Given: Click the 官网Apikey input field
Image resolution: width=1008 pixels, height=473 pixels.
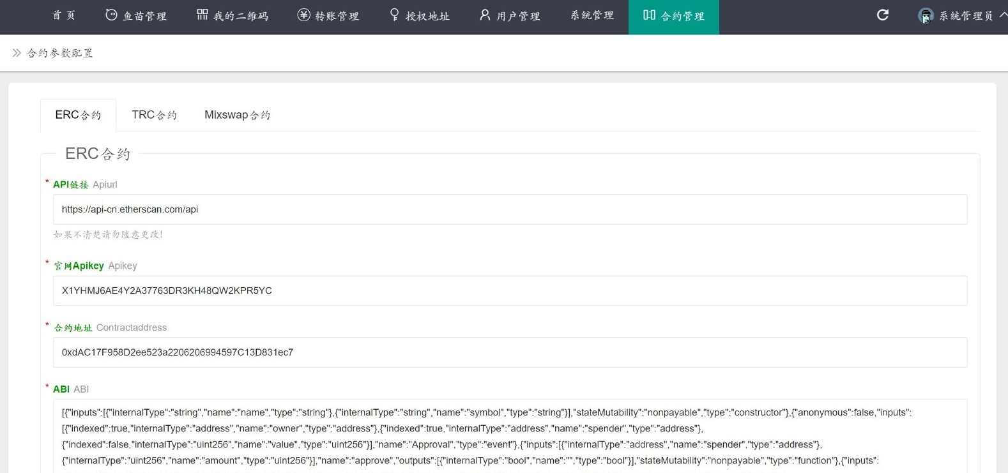Looking at the screenshot, I should point(510,290).
